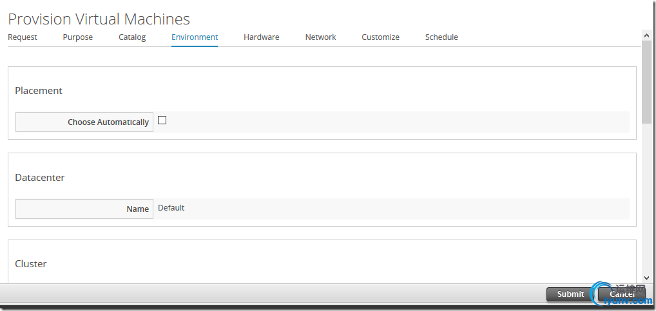
Task: Click the Choose Automatically label
Action: click(108, 122)
